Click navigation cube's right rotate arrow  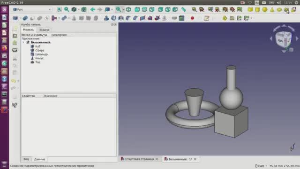click(297, 38)
